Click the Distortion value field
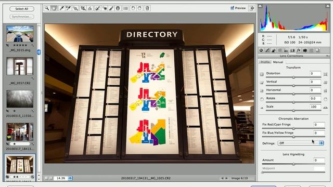This screenshot has height=187, width=333. click(315, 73)
